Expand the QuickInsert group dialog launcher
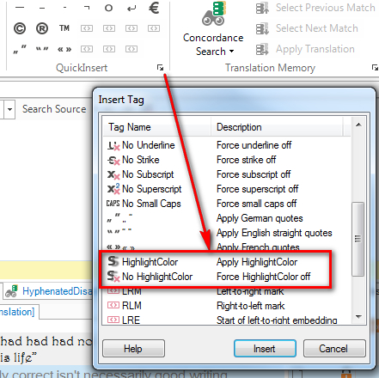Screen dimensions: 379x378 pyautogui.click(x=160, y=68)
